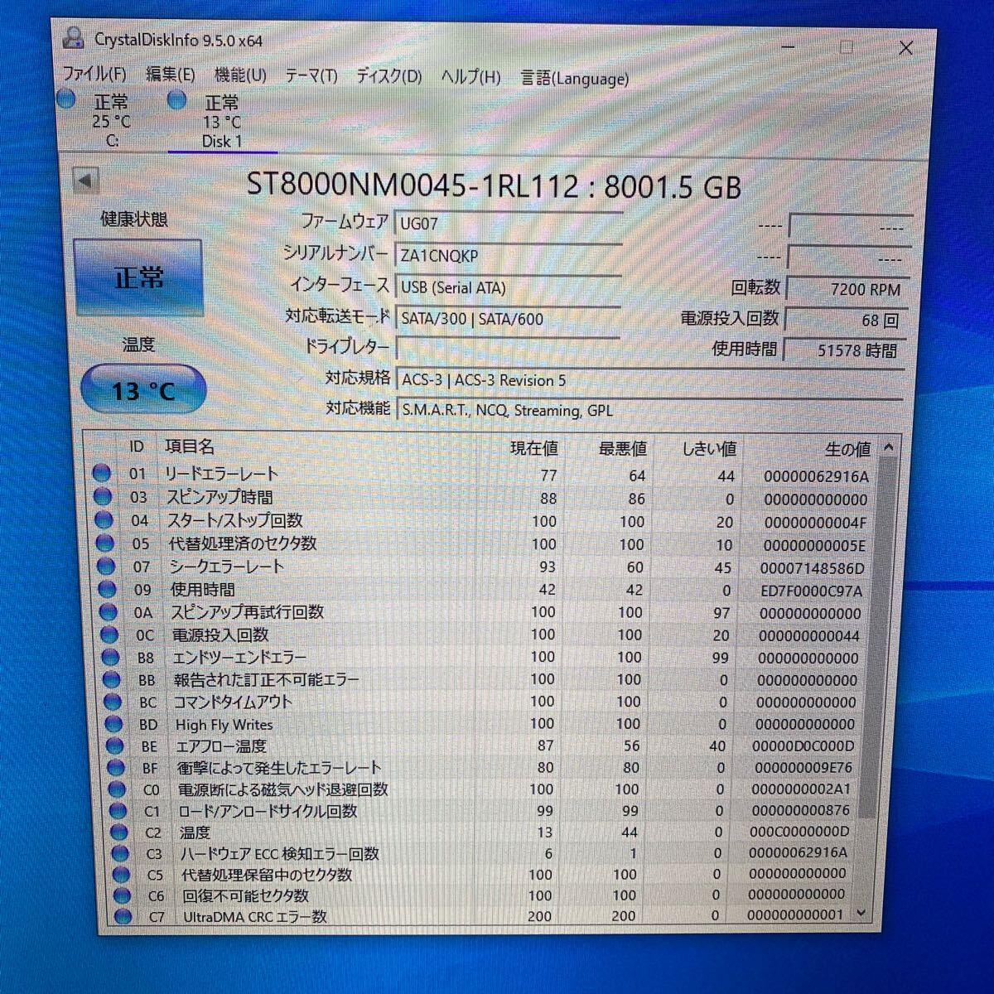This screenshot has width=994, height=994.
Task: Click the power on count field 68 回
Action: point(846,320)
